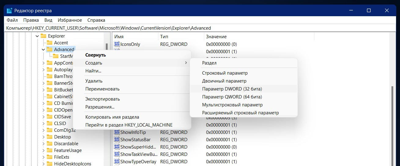Image resolution: width=400 pixels, height=166 pixels.
Task: Select the HideDesktopIcons folder icon
Action: pos(49,164)
